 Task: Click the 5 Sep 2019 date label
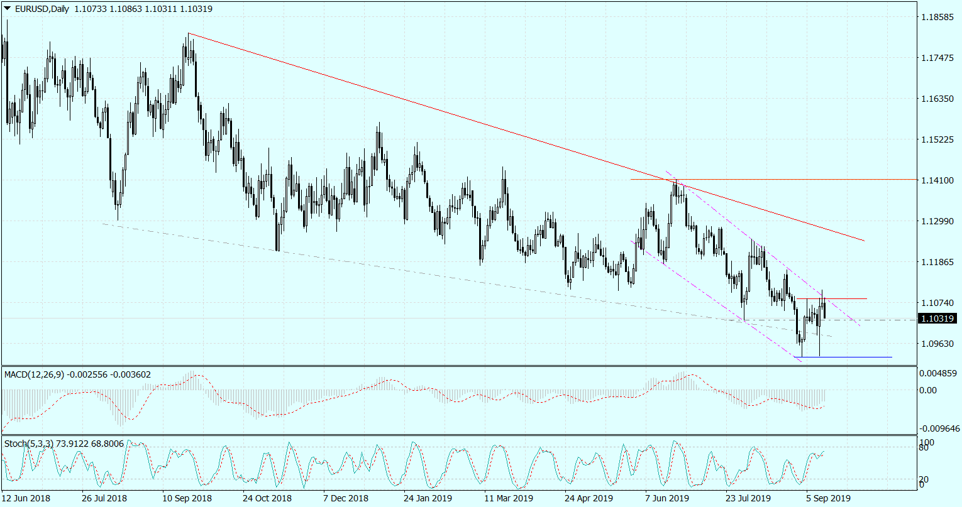click(827, 498)
